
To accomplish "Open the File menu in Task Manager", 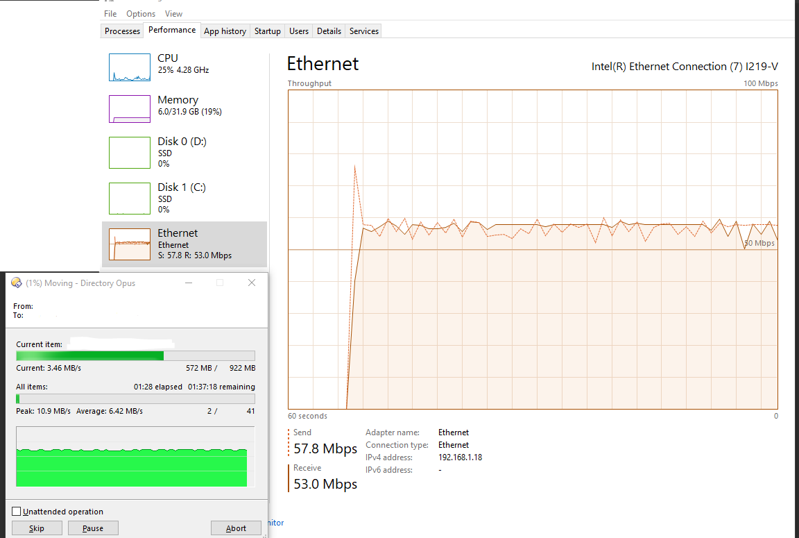I will click(110, 14).
